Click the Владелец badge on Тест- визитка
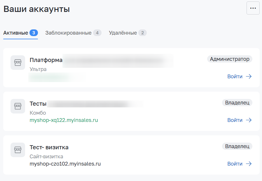This screenshot has height=181, width=262. (237, 146)
